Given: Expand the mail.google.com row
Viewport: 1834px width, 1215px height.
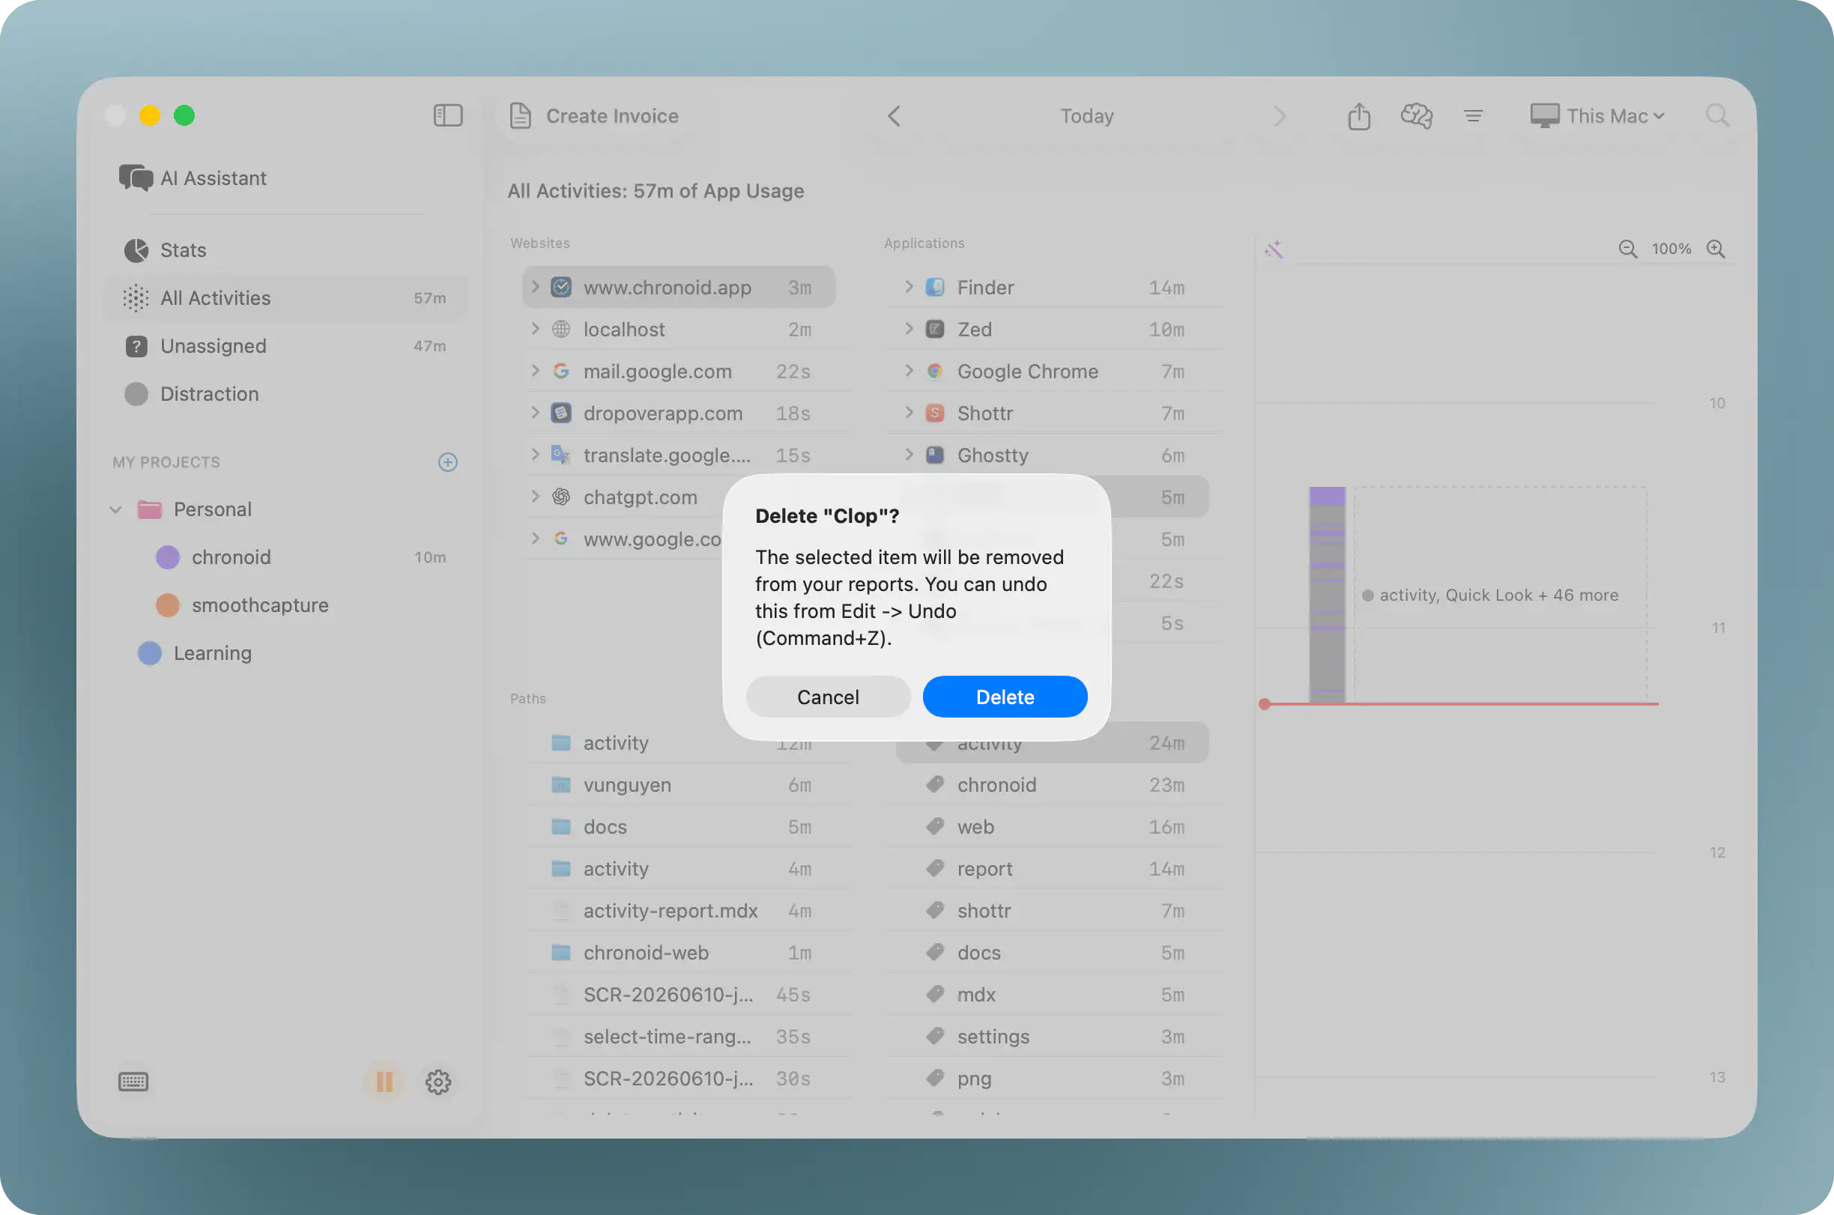Looking at the screenshot, I should coord(535,371).
